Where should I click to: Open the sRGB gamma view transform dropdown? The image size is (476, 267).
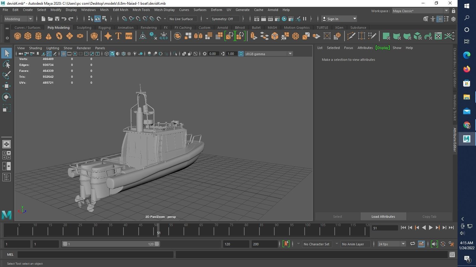pyautogui.click(x=268, y=54)
